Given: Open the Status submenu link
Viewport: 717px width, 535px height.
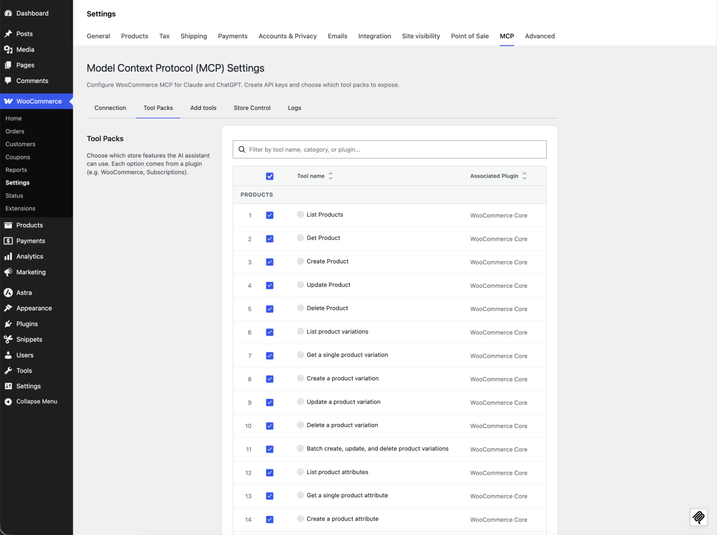Looking at the screenshot, I should [14, 196].
